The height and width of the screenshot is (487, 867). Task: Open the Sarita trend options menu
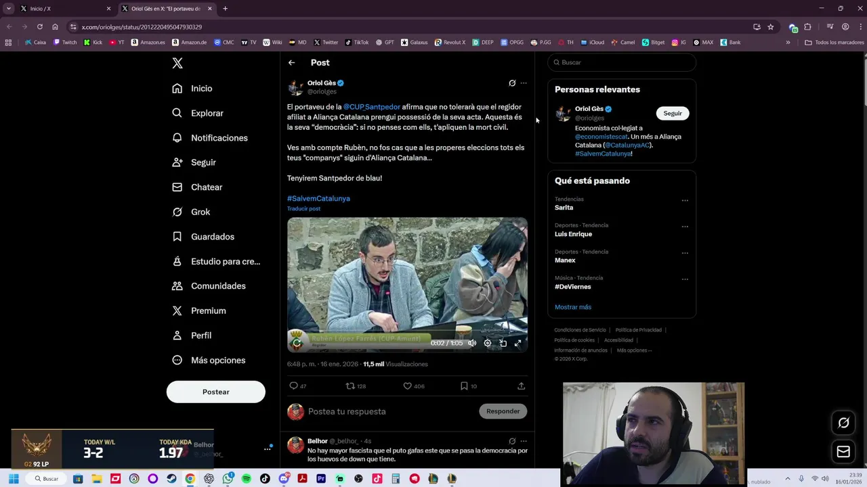(685, 200)
